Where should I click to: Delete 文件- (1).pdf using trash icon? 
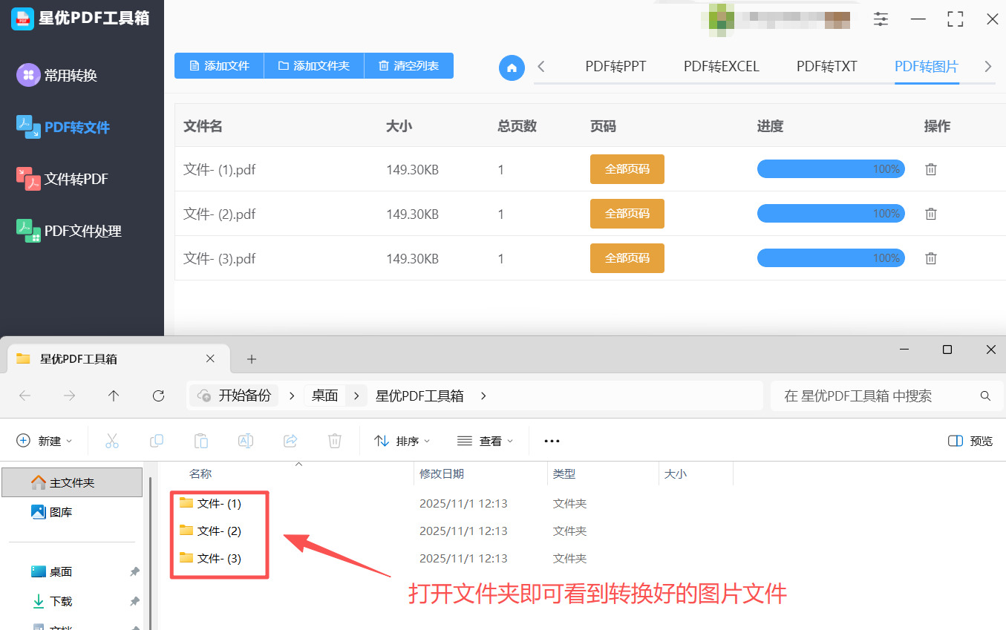(930, 169)
